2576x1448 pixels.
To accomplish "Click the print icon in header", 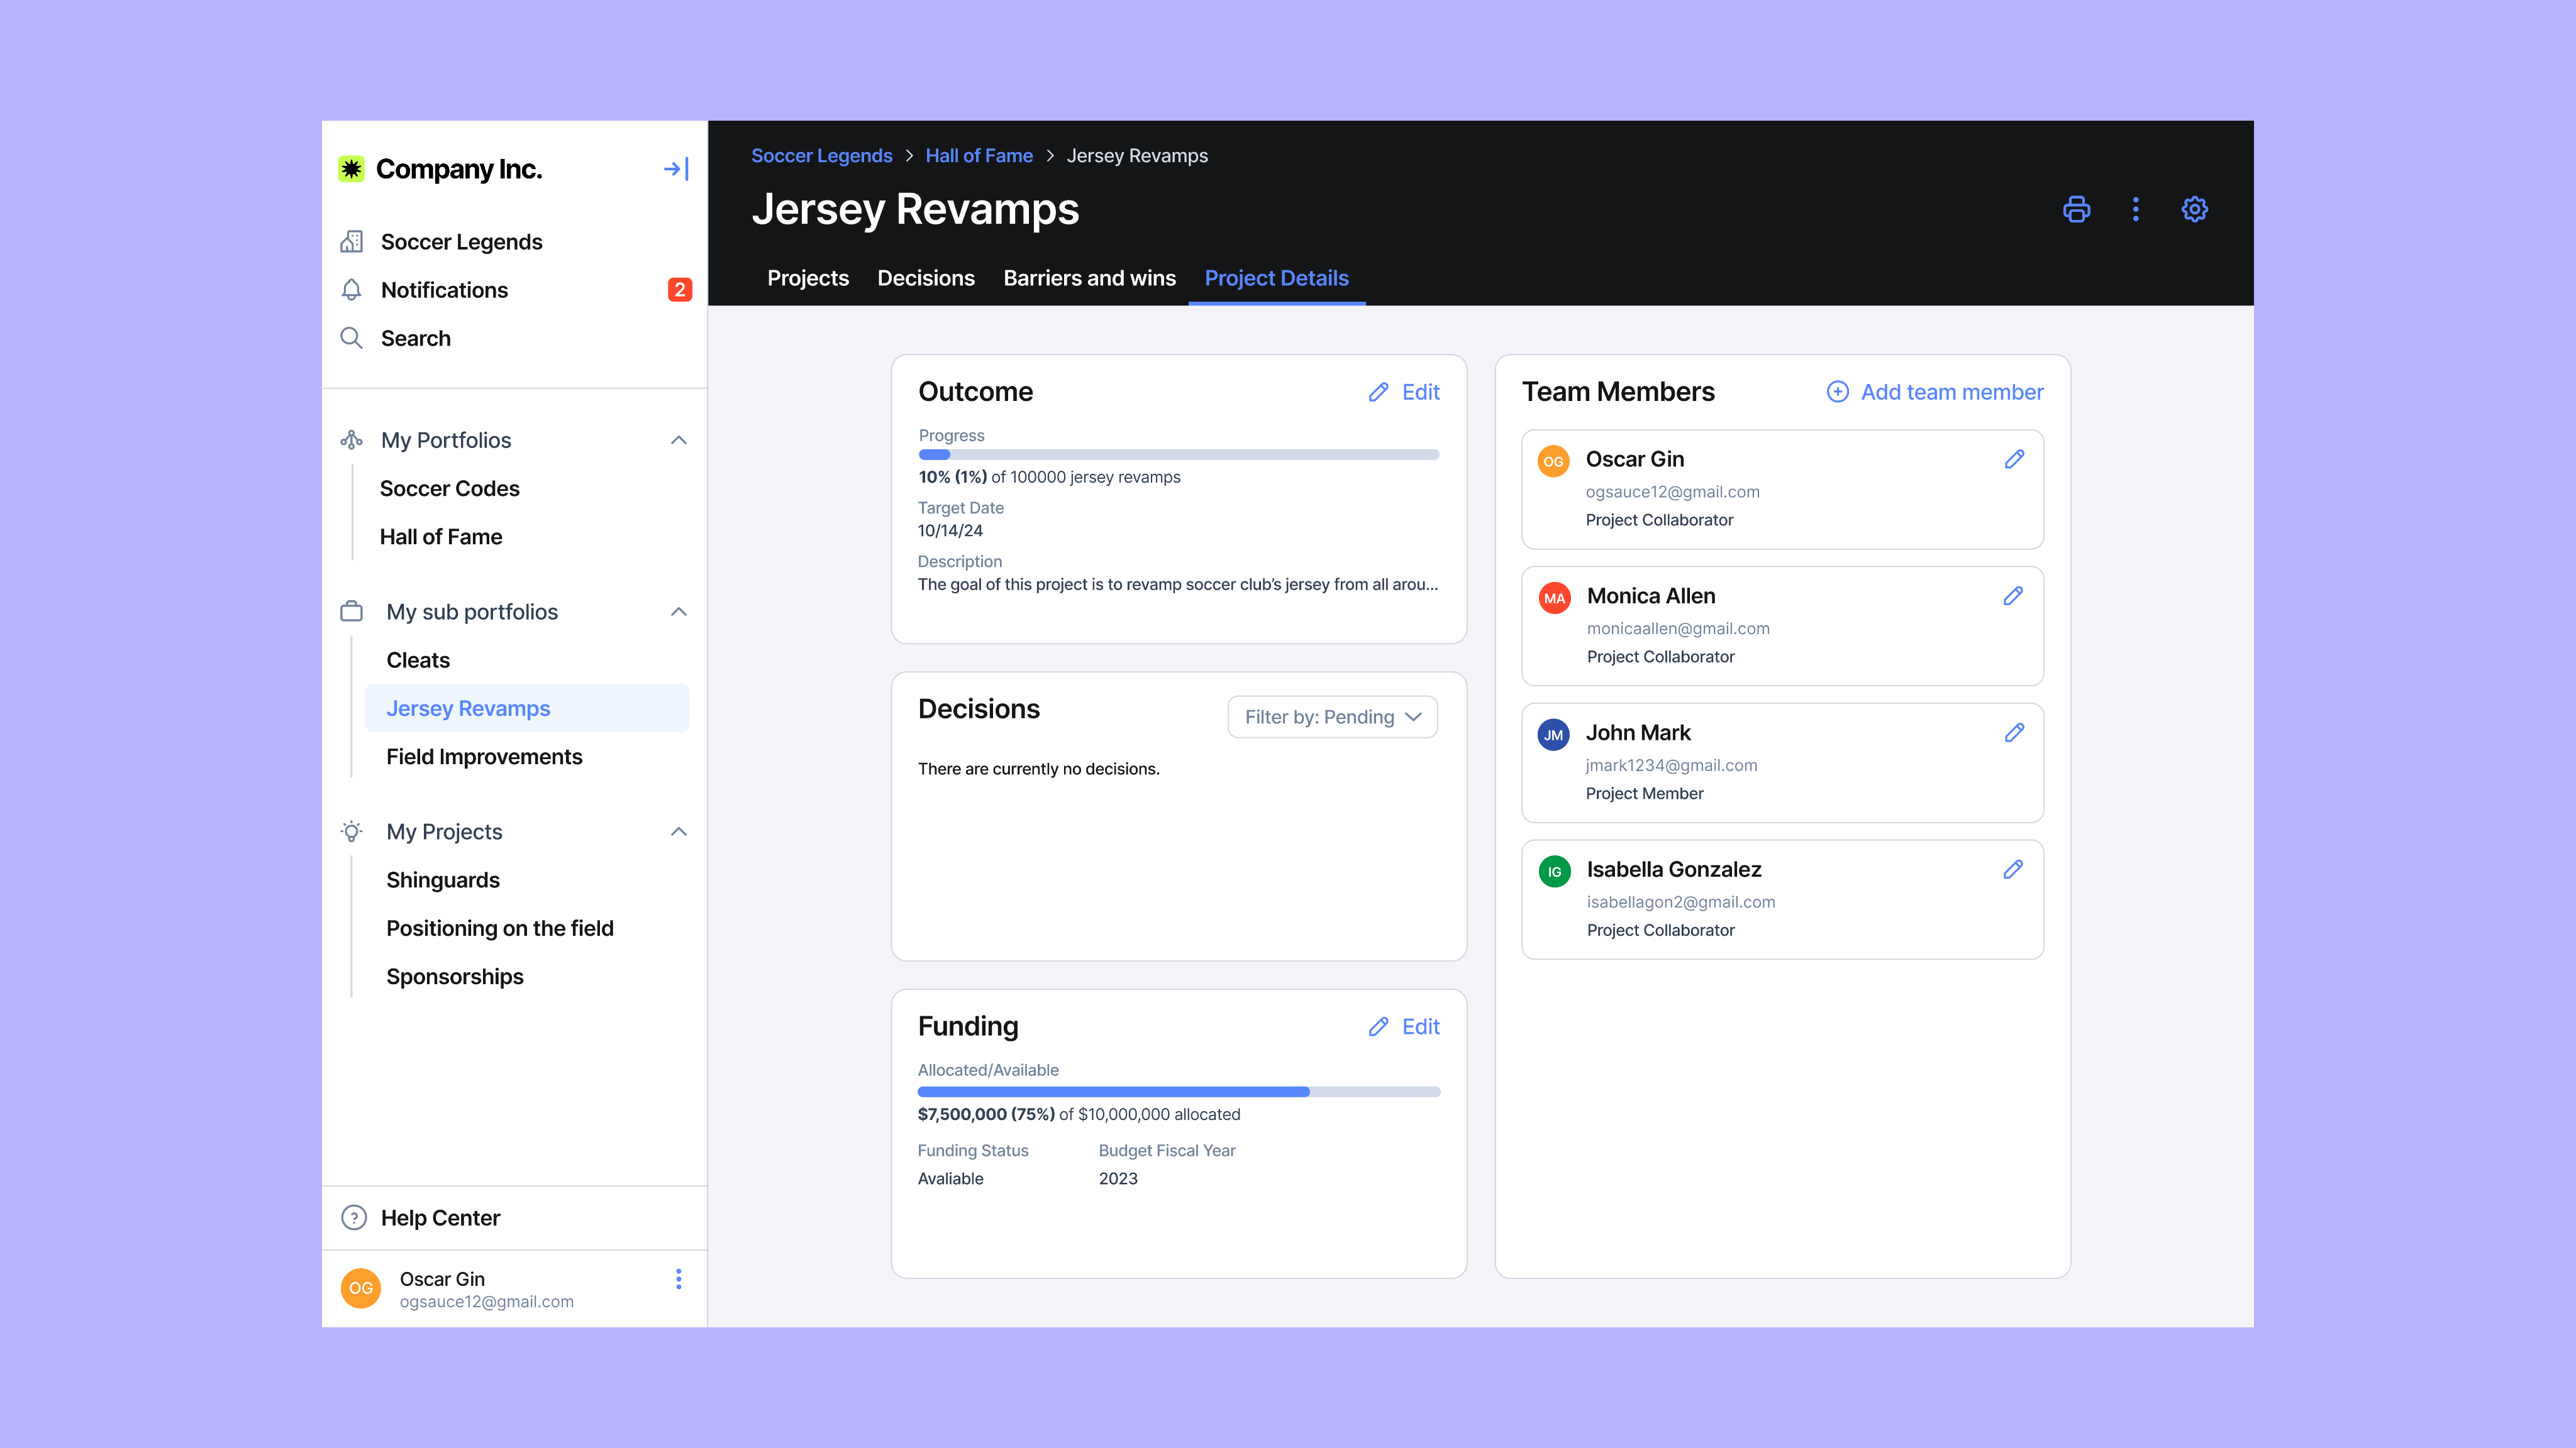I will (x=2076, y=209).
